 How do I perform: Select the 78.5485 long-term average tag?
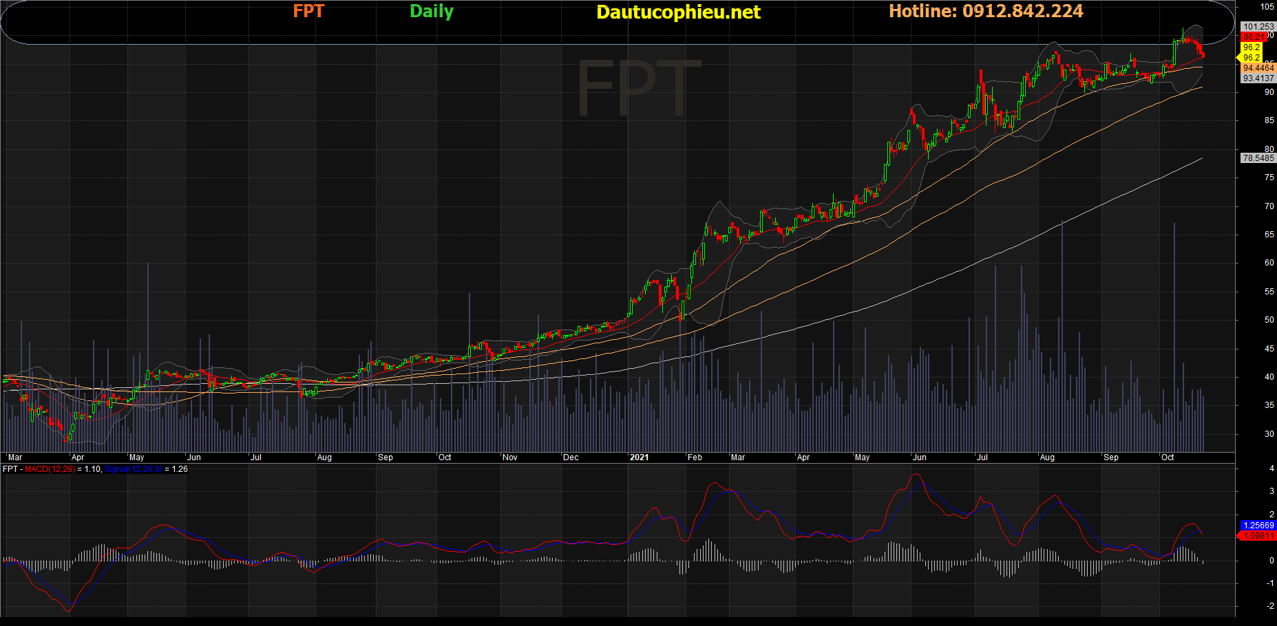[x=1258, y=158]
